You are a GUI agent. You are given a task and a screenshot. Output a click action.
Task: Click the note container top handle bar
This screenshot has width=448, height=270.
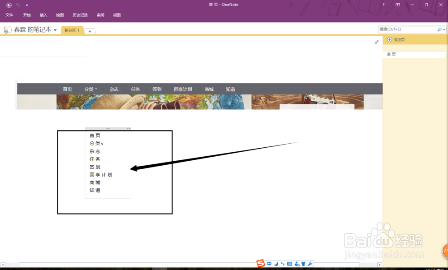[108, 129]
